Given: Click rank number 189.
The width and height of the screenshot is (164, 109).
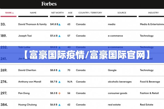Looking at the screenshot, I should pyautogui.click(x=4, y=36).
